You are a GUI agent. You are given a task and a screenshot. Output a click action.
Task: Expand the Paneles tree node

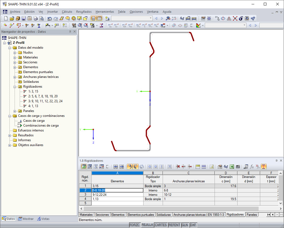(x=15, y=111)
